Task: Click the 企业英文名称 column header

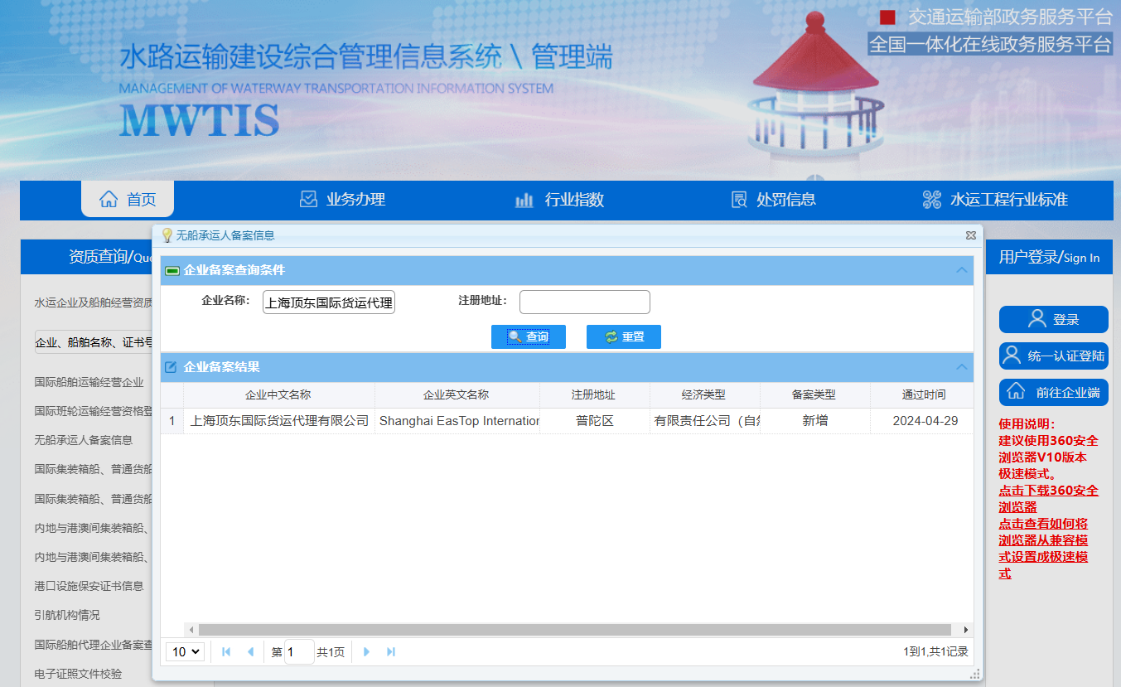Action: point(457,395)
